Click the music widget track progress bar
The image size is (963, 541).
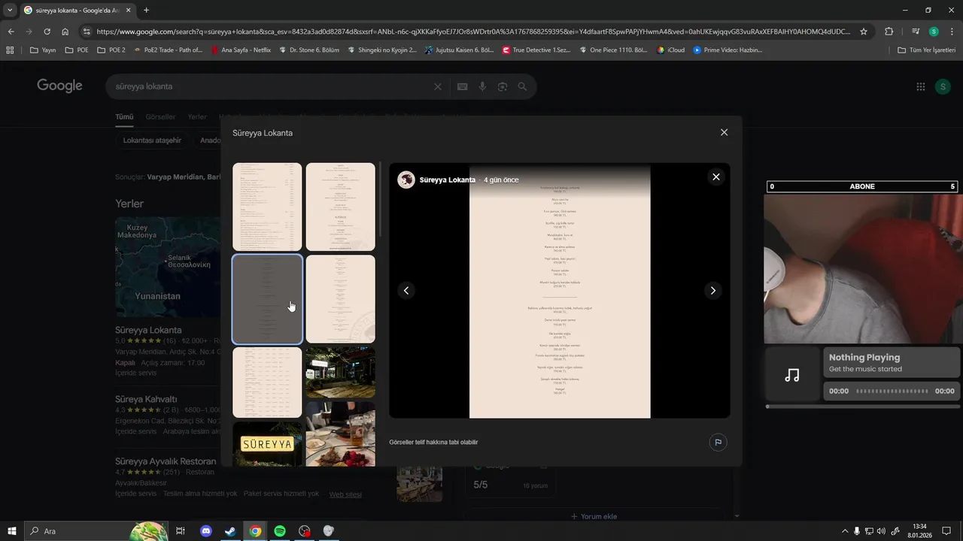861,407
